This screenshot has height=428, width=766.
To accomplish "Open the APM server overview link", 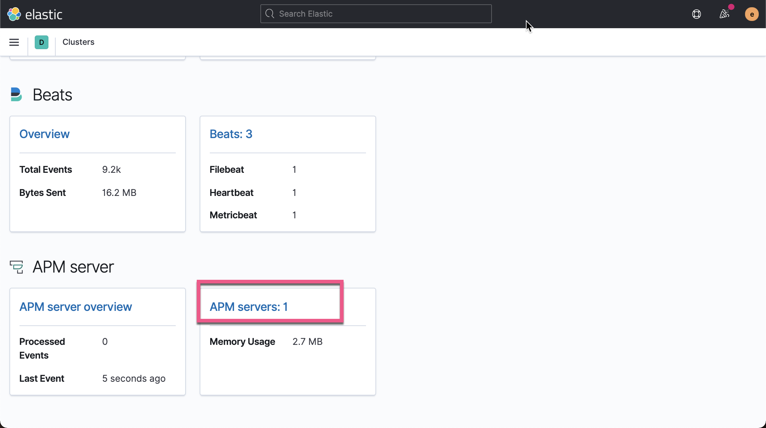I will point(76,307).
